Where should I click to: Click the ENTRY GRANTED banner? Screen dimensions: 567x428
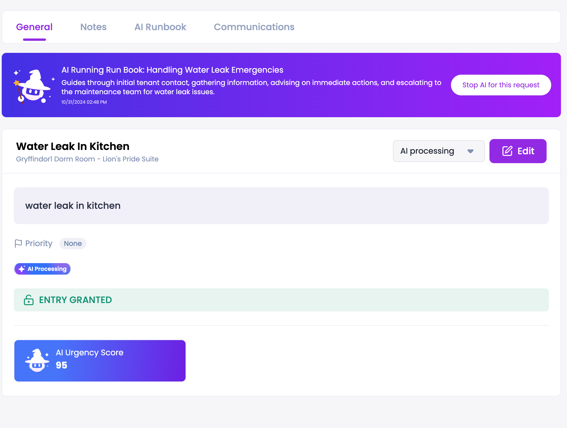[x=281, y=300]
